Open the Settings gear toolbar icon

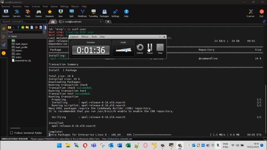click(115, 13)
